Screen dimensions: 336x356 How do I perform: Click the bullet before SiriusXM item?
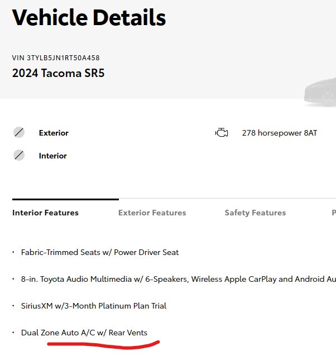coord(13,306)
